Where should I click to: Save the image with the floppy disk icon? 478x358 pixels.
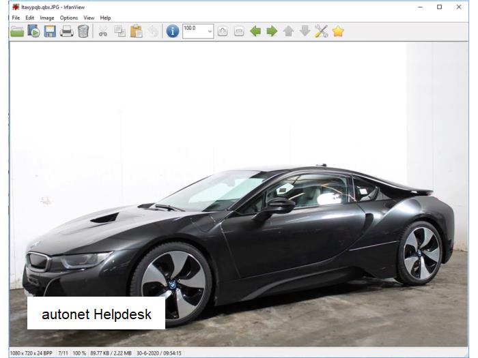click(50, 31)
